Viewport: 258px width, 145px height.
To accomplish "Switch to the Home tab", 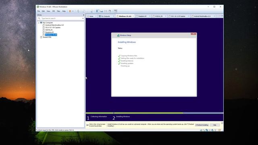I will pos(91,16).
